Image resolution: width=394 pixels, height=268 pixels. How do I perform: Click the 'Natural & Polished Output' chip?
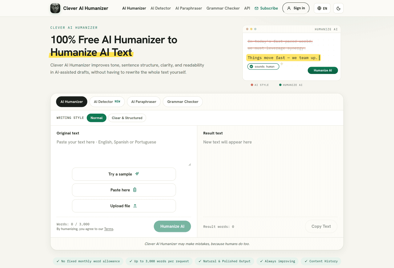click(x=224, y=261)
